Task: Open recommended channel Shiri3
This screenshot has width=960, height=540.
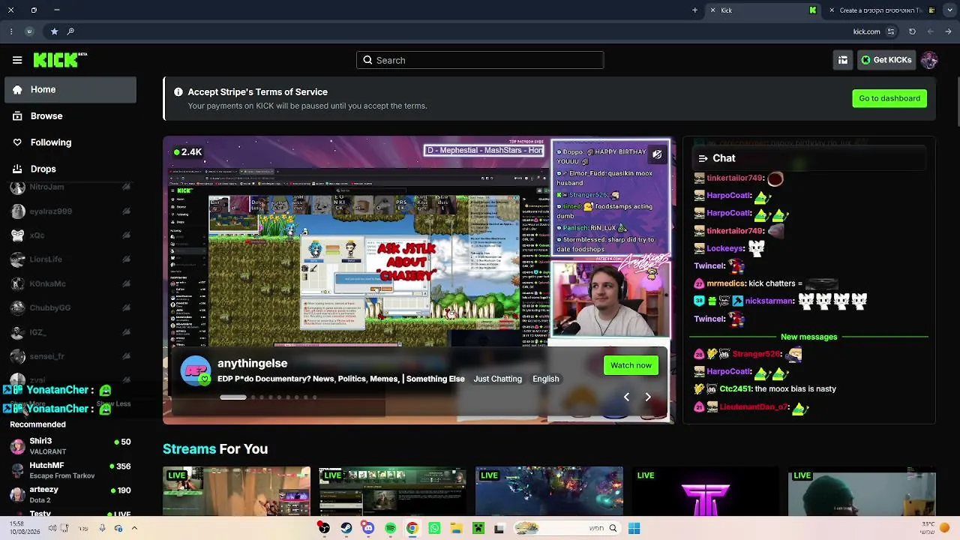Action: (70, 446)
